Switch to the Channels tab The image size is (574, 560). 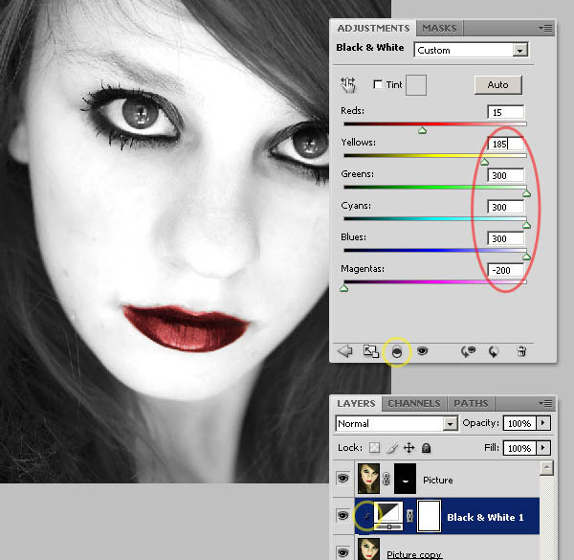(x=414, y=403)
